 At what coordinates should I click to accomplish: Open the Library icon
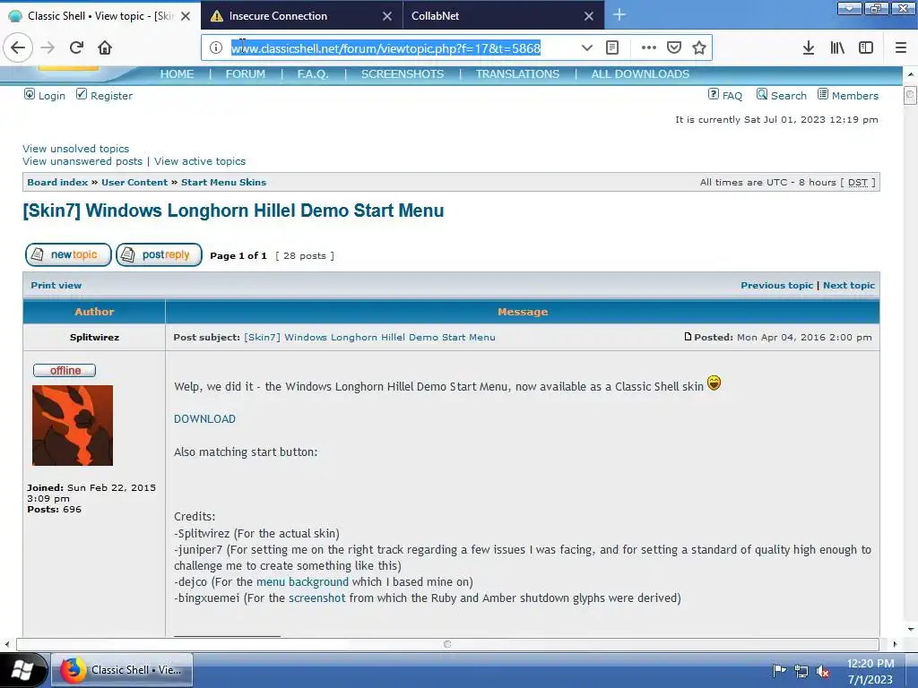[x=837, y=47]
